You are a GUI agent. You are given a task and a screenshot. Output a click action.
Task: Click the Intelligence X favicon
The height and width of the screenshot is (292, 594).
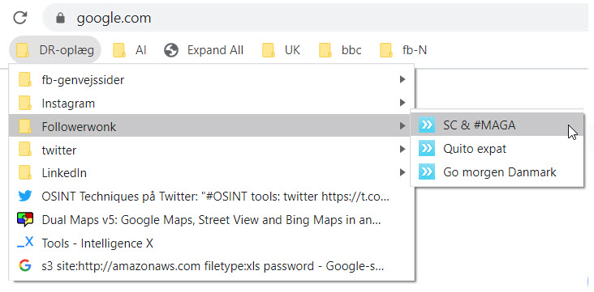point(25,243)
